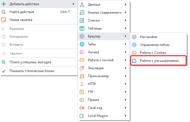
Task: Click the cookie icon for Работа с Cookies
Action: (x=134, y=52)
